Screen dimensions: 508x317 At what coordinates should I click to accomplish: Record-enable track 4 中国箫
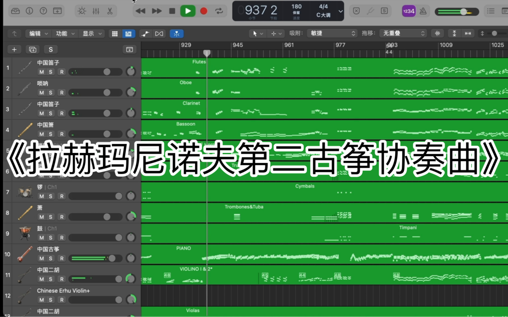[x=62, y=134]
